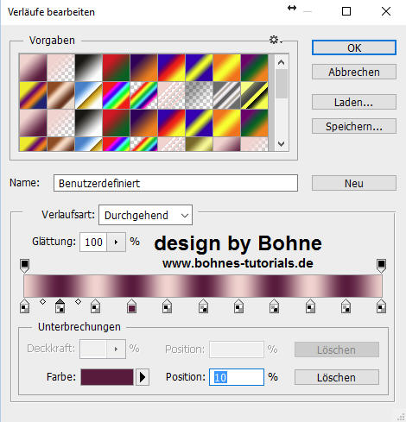Select the right opacity stop above gradient bar
This screenshot has width=406, height=422.
tap(381, 266)
